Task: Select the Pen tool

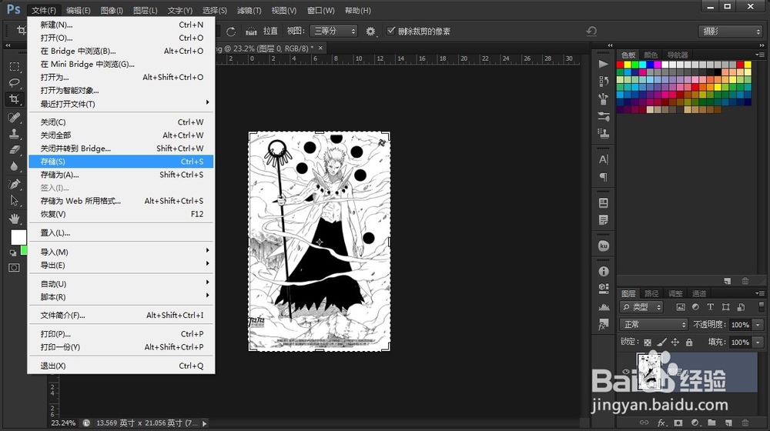Action: click(x=14, y=184)
